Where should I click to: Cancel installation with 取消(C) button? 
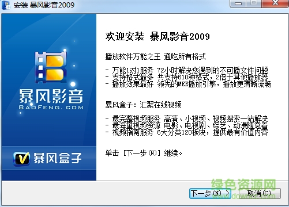click(x=260, y=193)
